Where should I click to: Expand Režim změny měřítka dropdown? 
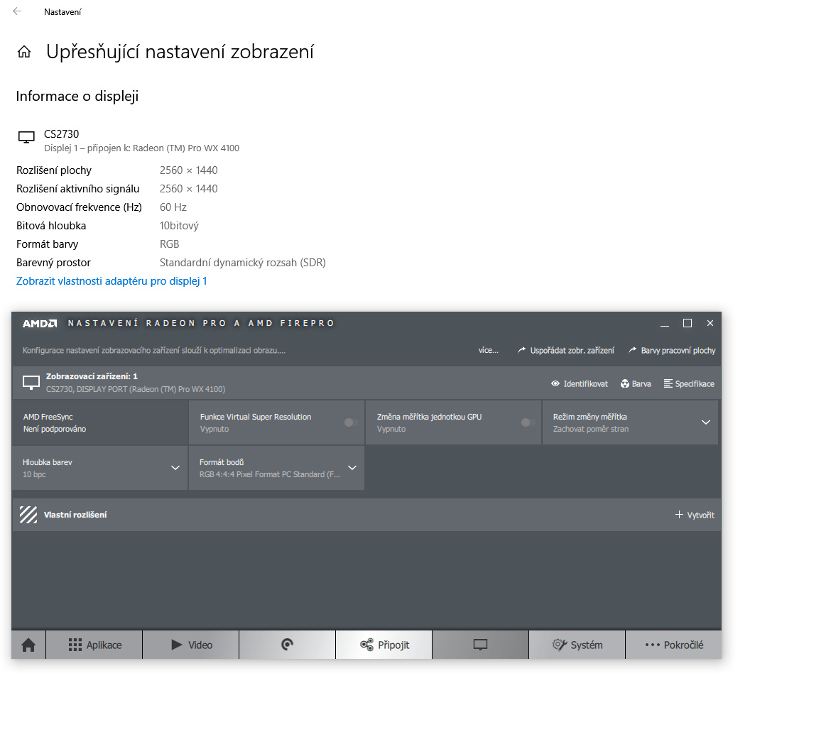pyautogui.click(x=705, y=422)
